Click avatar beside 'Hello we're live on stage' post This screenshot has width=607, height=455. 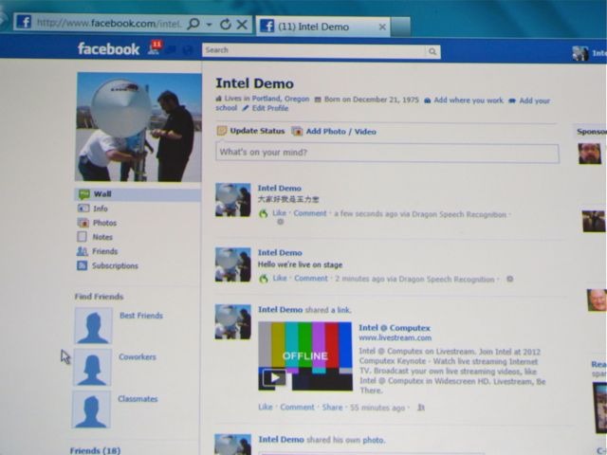click(x=233, y=265)
